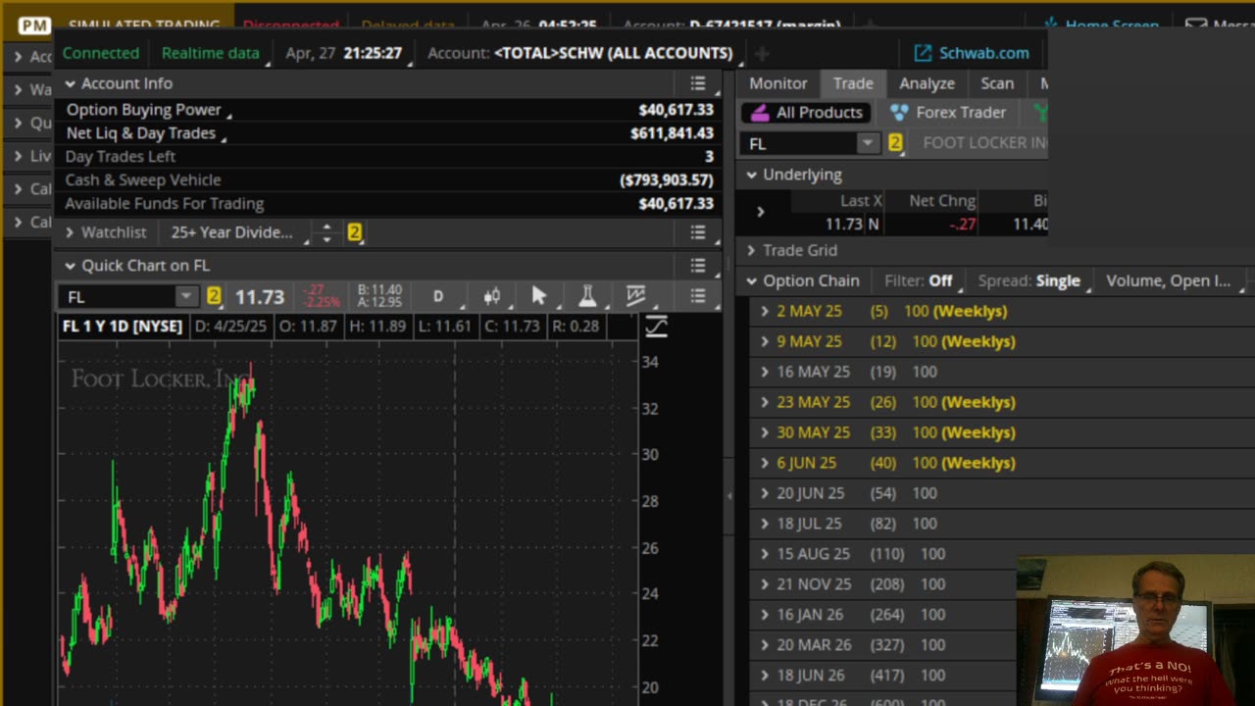Click the Home Screen icon

[x=1051, y=25]
